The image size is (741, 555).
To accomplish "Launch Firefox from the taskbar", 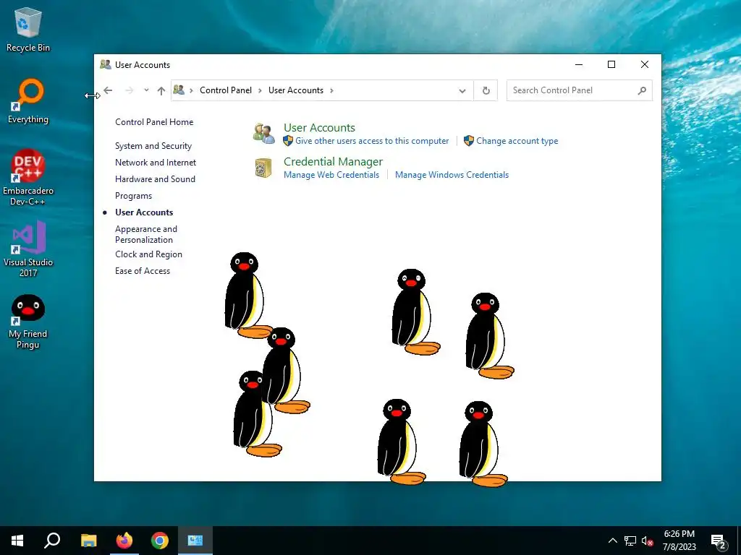I will pyautogui.click(x=124, y=541).
